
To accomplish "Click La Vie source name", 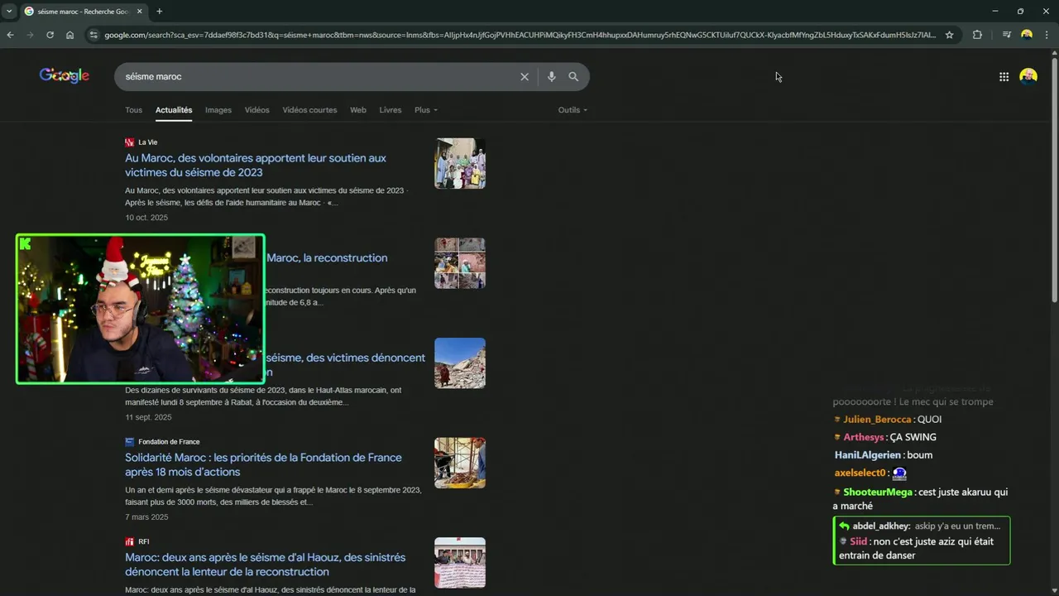I will click(147, 142).
